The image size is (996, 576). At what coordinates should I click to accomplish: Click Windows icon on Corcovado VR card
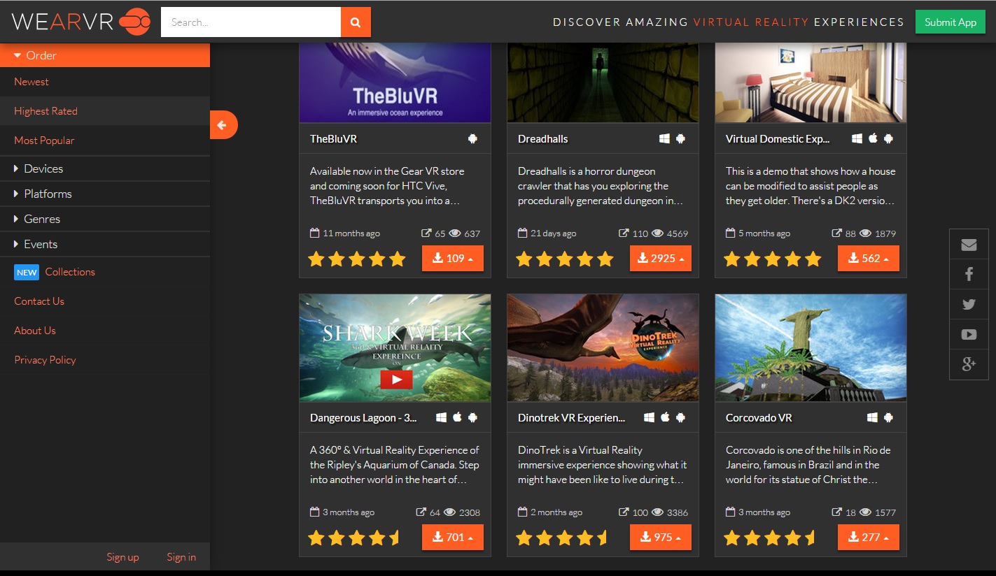point(872,417)
